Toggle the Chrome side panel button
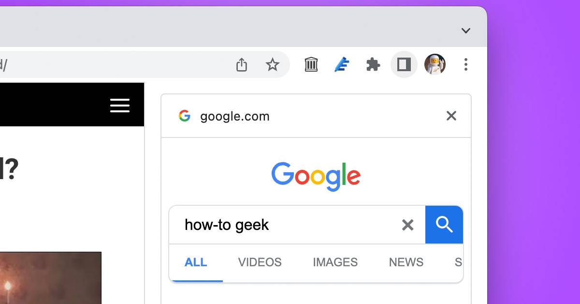The height and width of the screenshot is (304, 580). (x=404, y=64)
